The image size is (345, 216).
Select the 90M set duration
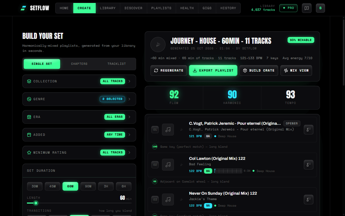[x=88, y=186]
